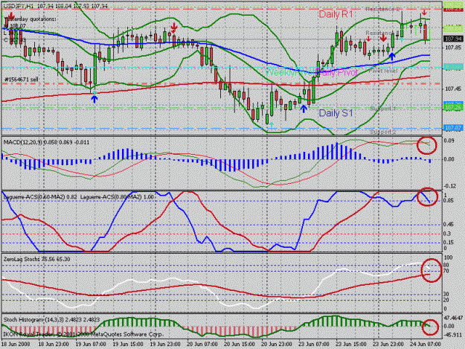Select the 100 Stochs scale value

click(x=449, y=257)
